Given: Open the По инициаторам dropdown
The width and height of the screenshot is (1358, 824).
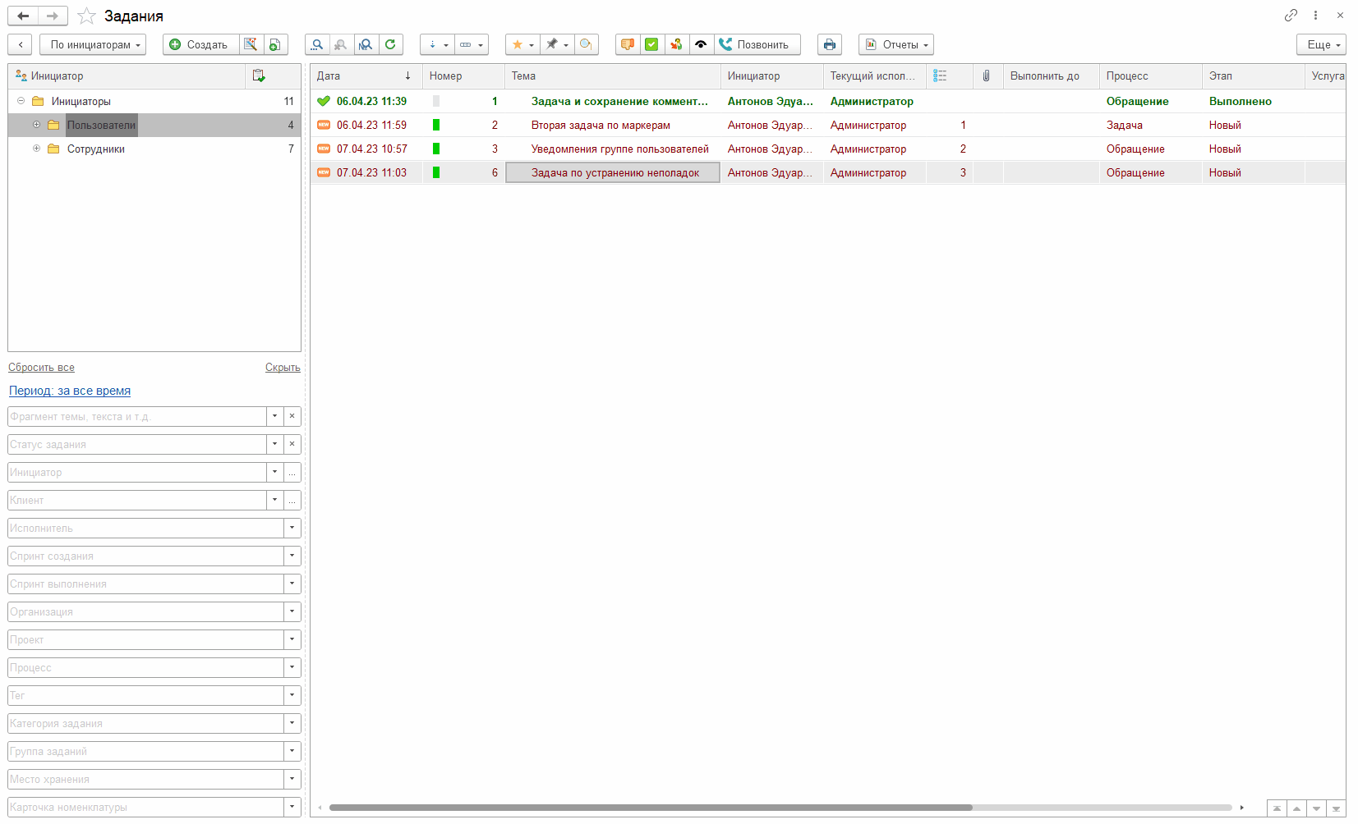Looking at the screenshot, I should click(93, 44).
